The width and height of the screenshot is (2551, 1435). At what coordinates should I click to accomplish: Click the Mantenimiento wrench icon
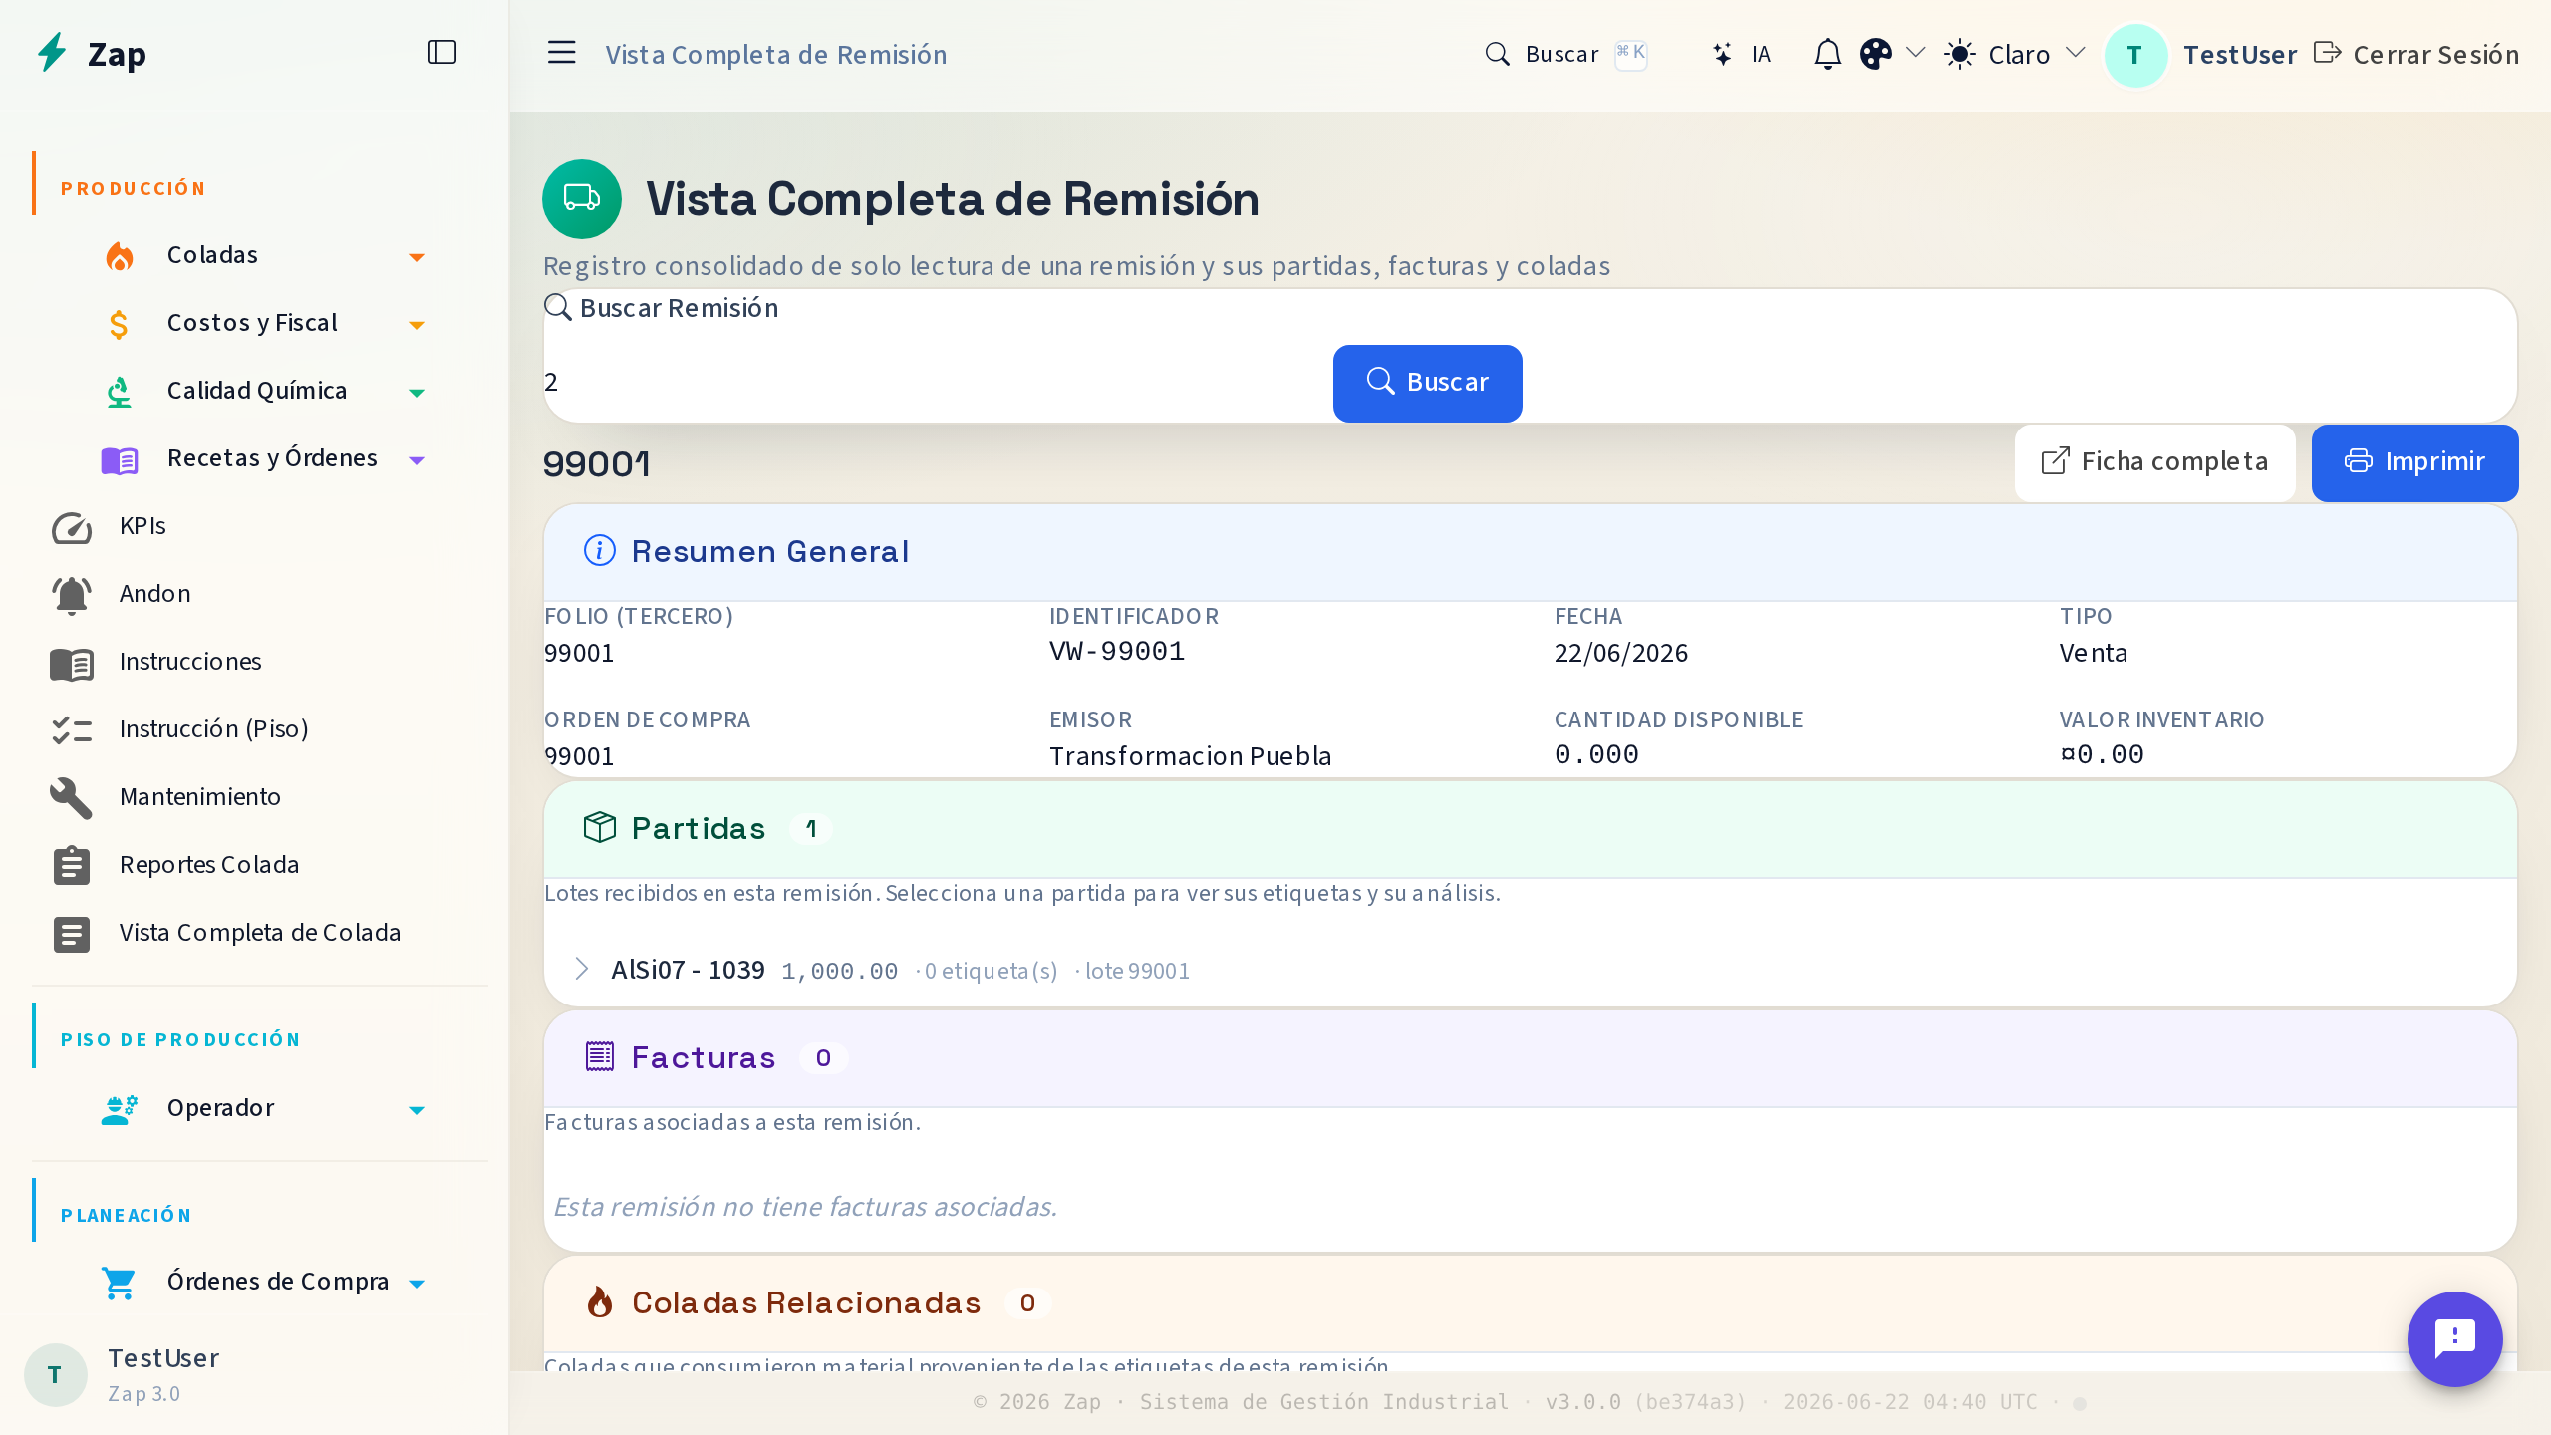(x=72, y=798)
